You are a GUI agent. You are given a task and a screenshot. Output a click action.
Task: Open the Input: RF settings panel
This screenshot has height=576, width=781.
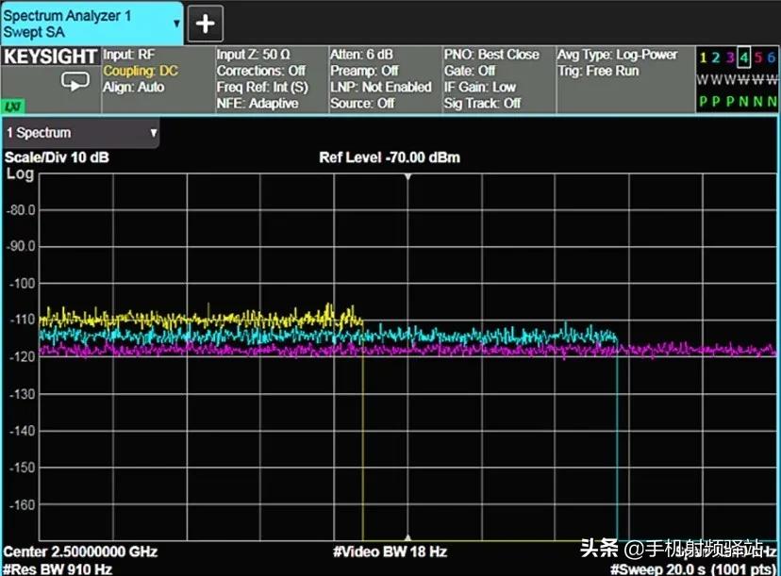[128, 55]
